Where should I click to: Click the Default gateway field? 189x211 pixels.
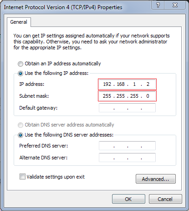pos(127,108)
